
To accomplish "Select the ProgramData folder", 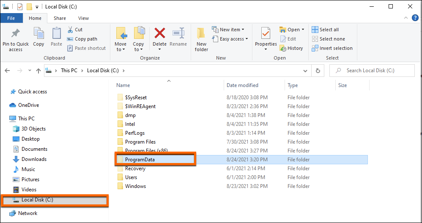I will 242,159.
